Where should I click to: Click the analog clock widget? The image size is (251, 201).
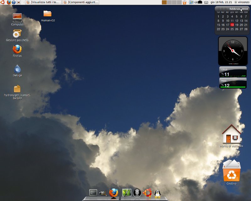pos(233,51)
